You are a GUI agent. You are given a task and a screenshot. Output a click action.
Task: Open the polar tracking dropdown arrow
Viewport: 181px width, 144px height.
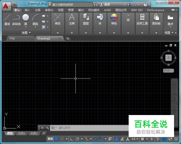[x=82, y=139]
